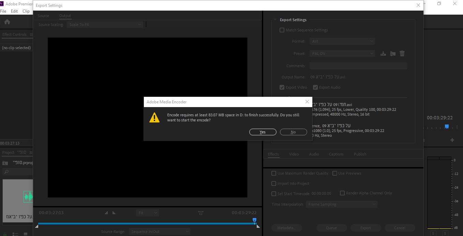Open the File menu in Premiere
The image size is (463, 236).
[x=3, y=11]
